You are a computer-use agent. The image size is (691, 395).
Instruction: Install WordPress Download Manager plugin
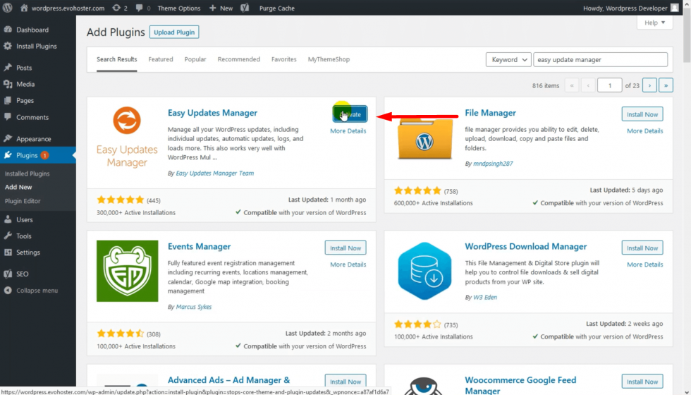[x=642, y=248]
